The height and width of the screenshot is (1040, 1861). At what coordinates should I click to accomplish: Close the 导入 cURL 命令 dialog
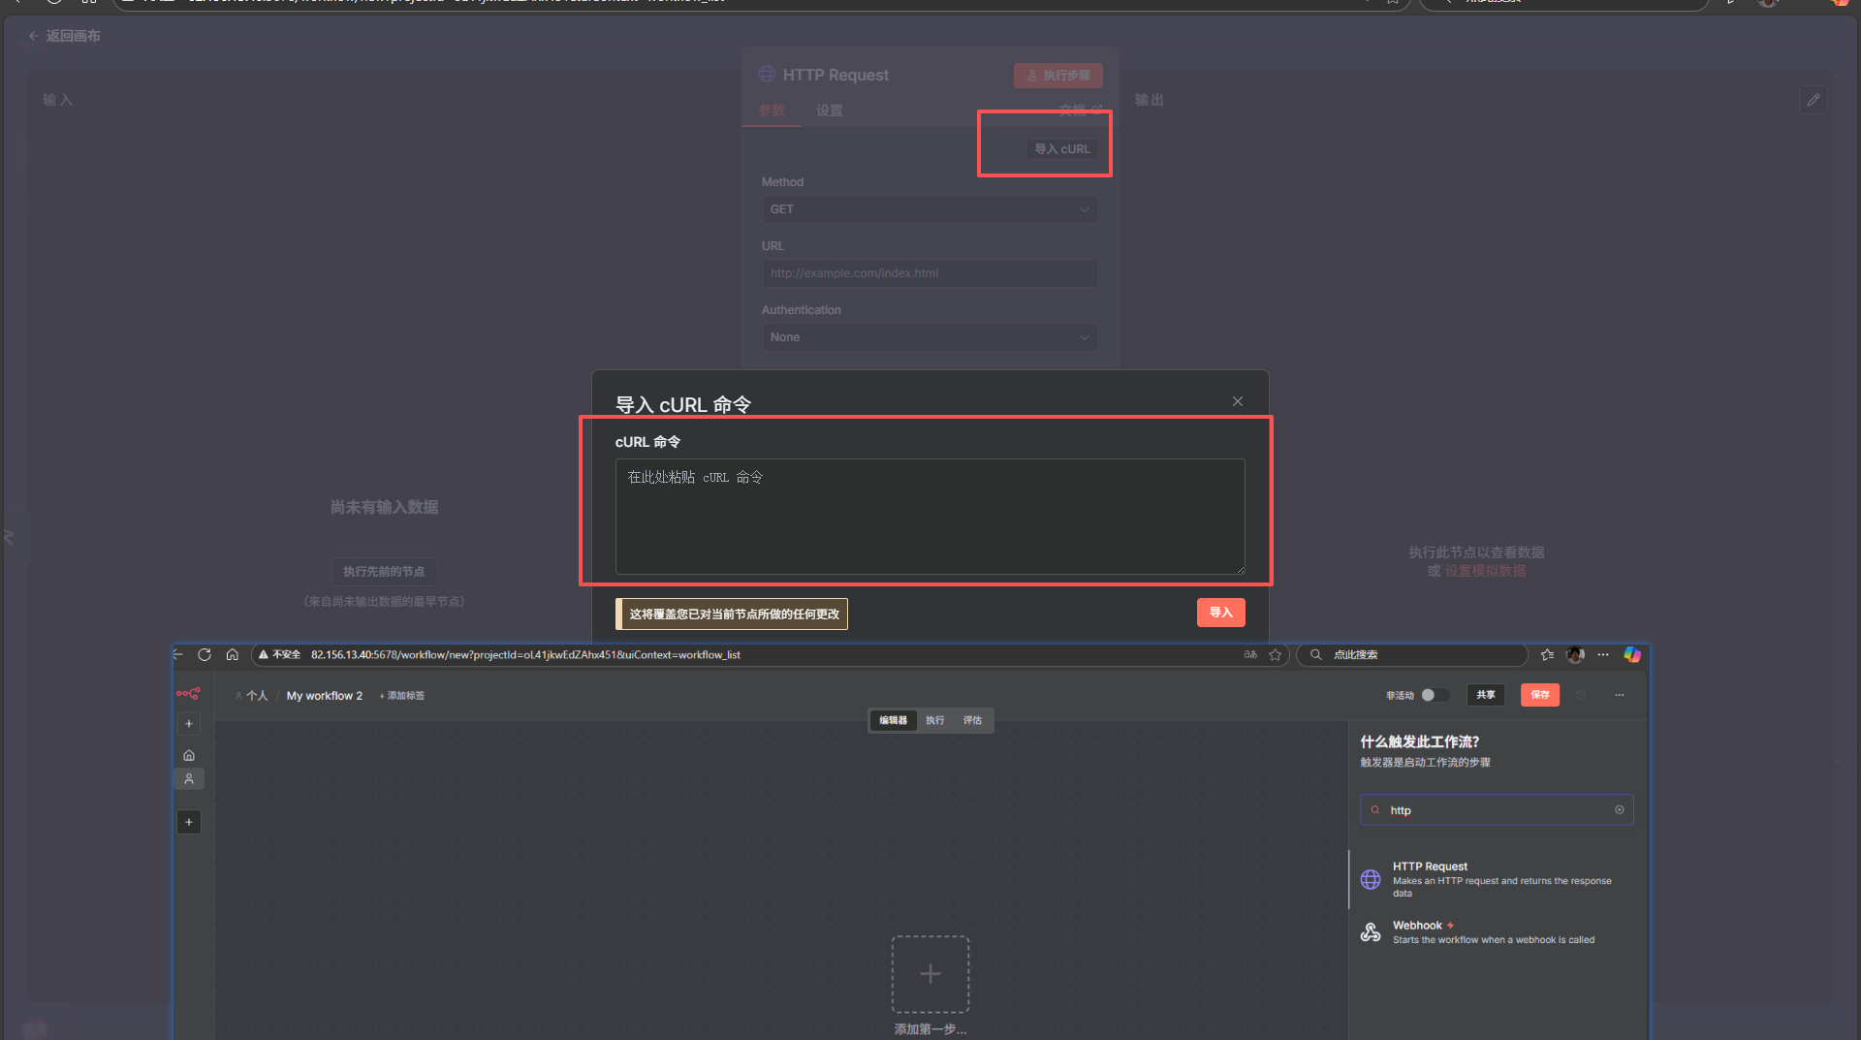(1238, 401)
